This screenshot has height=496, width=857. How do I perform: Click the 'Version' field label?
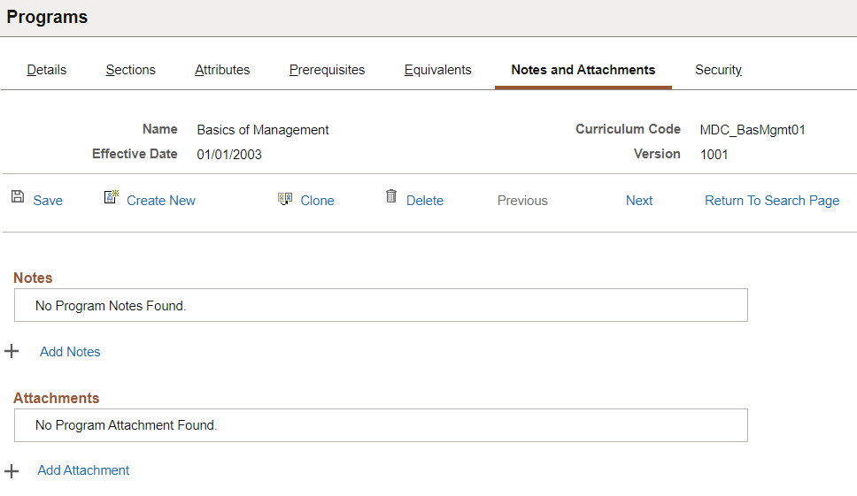coord(657,154)
